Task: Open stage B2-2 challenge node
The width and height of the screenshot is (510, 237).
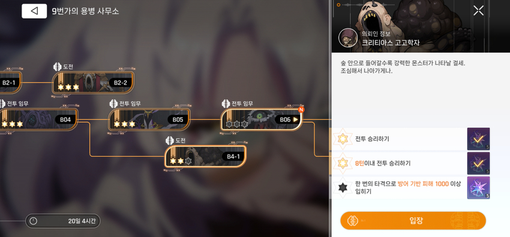Action: [92, 83]
